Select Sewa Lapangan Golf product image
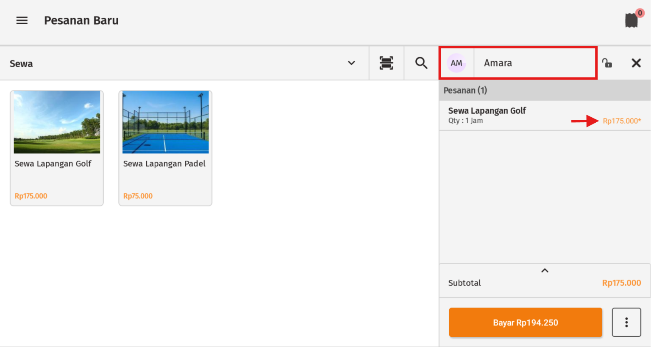Screen dimensions: 651x347 57,122
